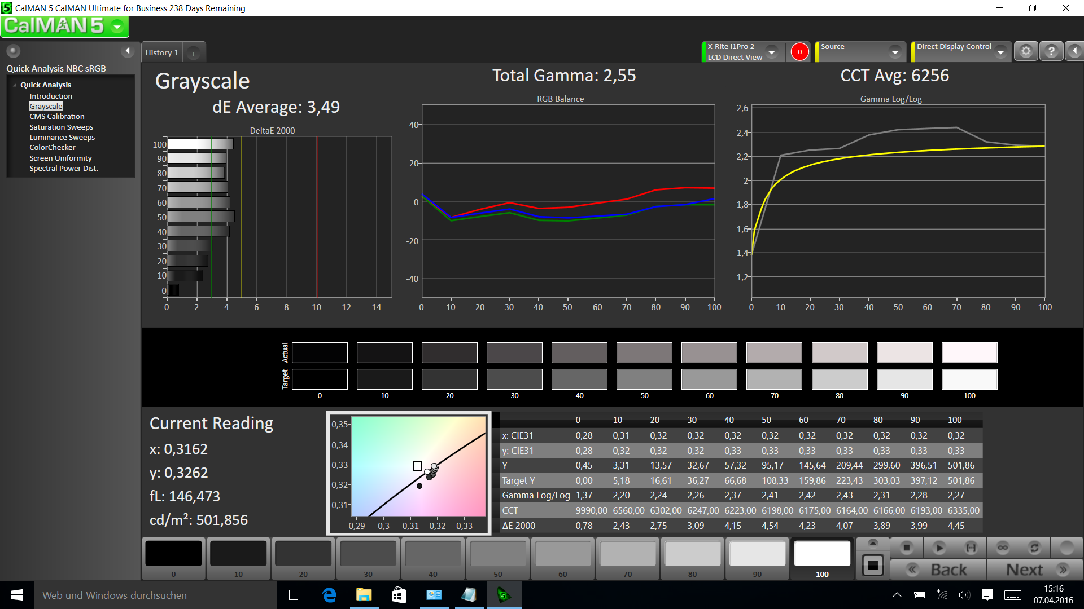Image resolution: width=1084 pixels, height=609 pixels.
Task: Expand the Direct Display Control dropdown
Action: point(1000,52)
